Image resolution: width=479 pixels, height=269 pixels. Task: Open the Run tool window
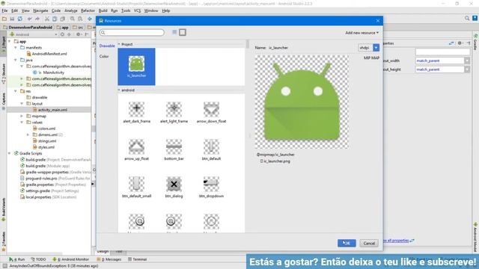tap(16, 259)
